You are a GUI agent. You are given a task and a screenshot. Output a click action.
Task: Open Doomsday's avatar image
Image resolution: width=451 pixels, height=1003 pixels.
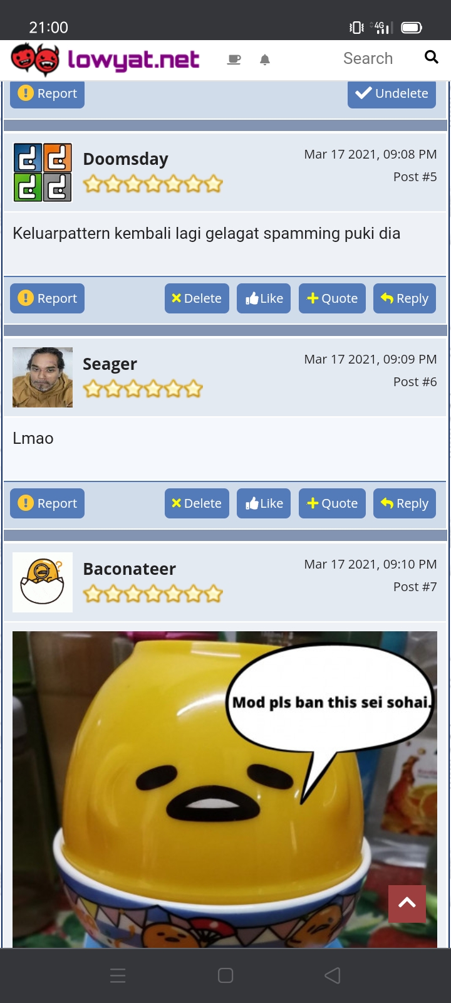[x=43, y=172]
